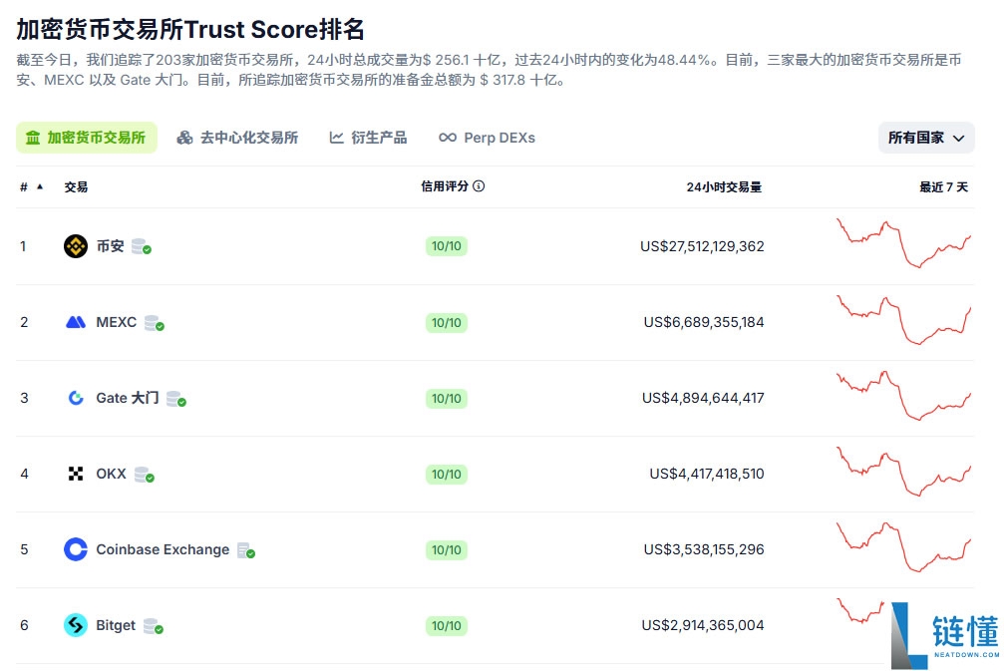Click the Binance exchange logo icon
The width and height of the screenshot is (1004, 671).
coord(76,246)
